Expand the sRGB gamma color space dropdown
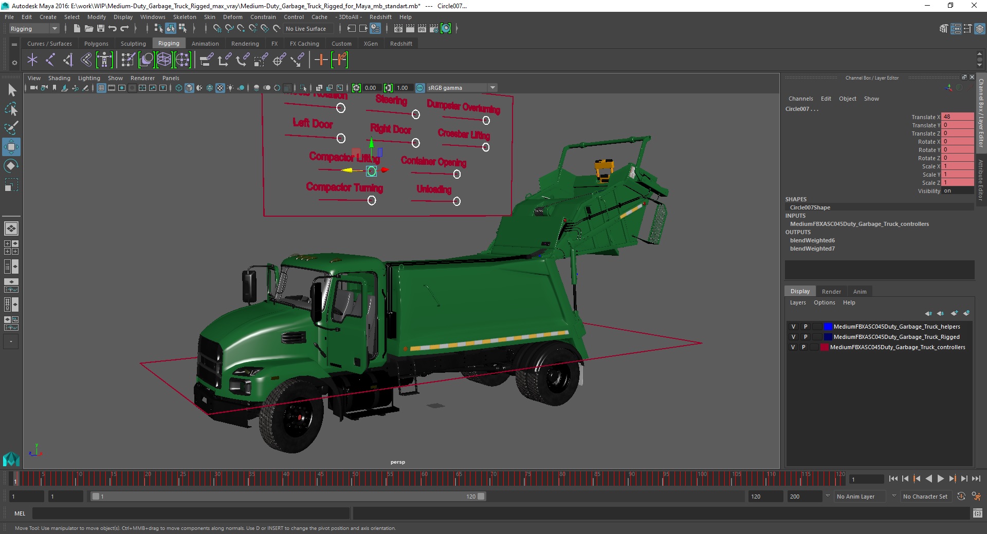 coord(492,88)
